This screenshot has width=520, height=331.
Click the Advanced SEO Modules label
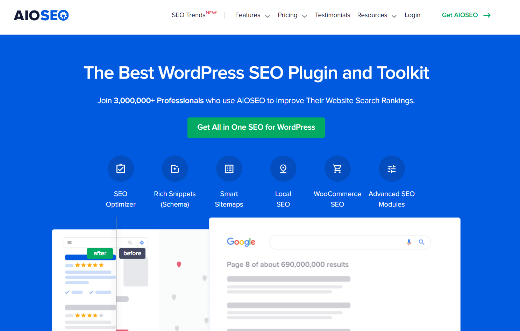pyautogui.click(x=392, y=199)
